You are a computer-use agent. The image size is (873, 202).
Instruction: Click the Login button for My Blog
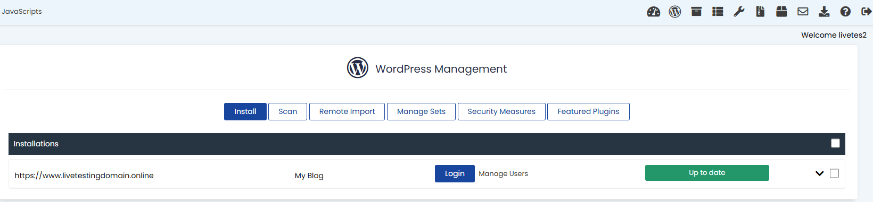tap(455, 173)
